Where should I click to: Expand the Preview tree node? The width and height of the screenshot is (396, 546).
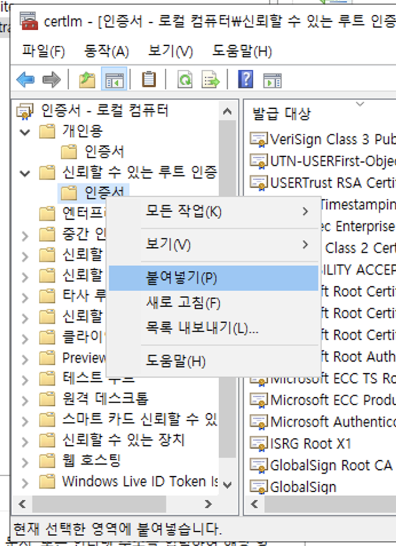(25, 359)
